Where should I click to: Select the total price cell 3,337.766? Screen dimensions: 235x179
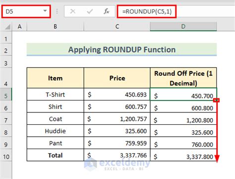117,155
